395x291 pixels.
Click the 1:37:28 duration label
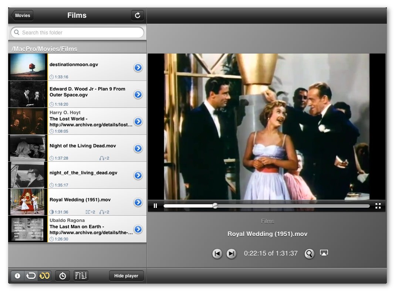61,158
